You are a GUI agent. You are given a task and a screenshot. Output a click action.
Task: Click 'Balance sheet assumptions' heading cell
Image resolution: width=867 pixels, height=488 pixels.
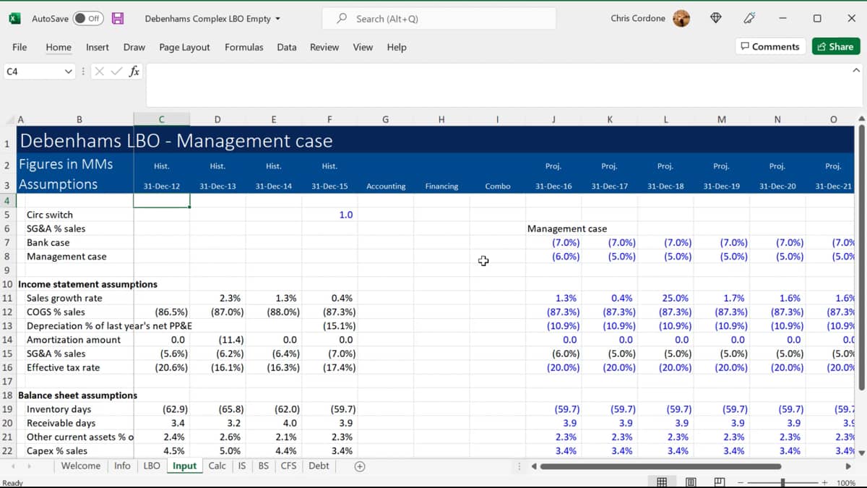[77, 395]
